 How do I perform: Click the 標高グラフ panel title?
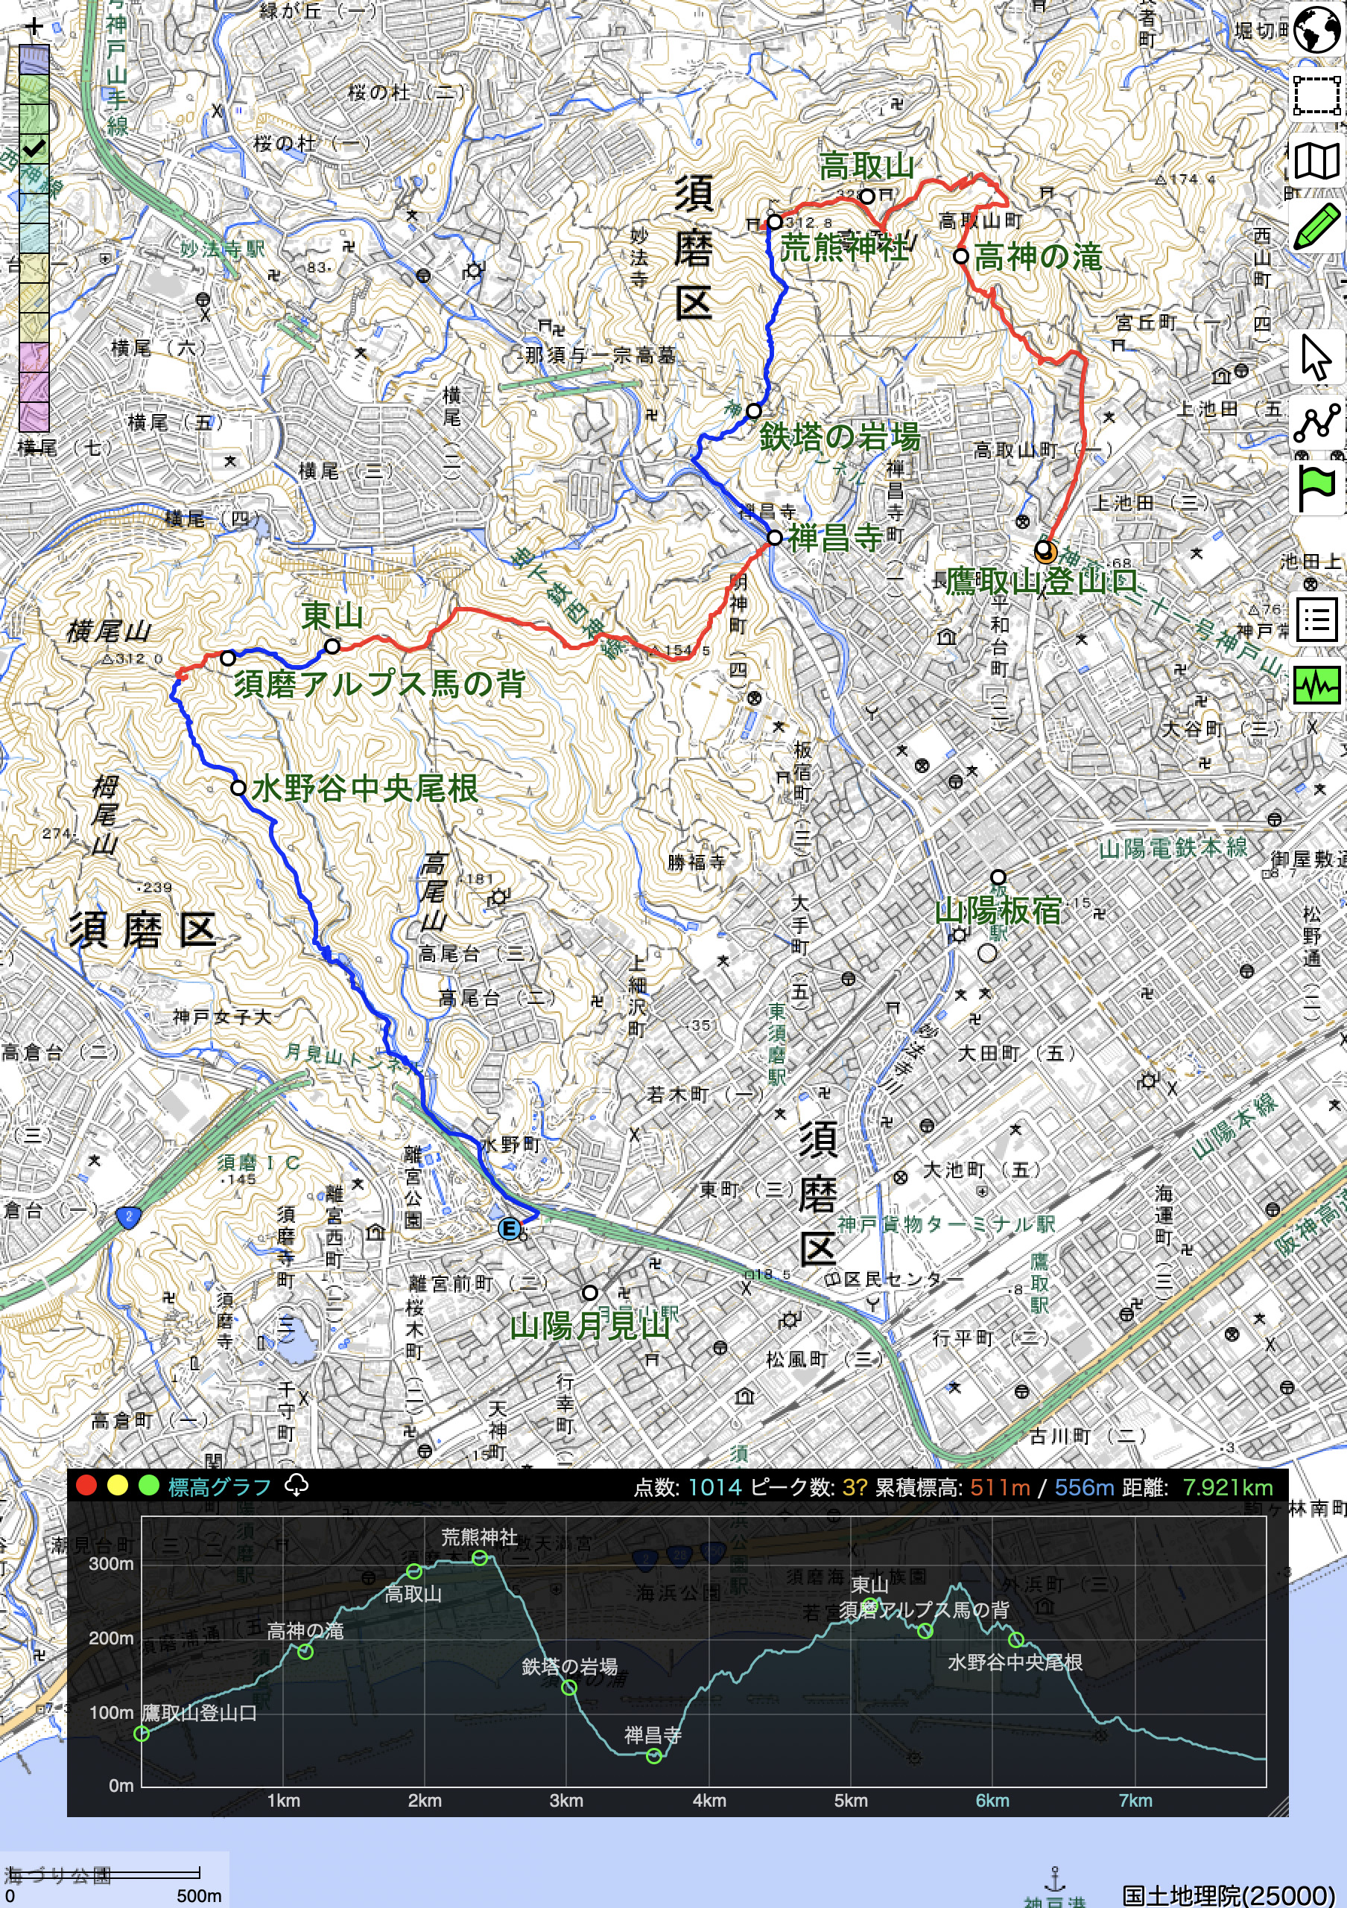(x=220, y=1486)
